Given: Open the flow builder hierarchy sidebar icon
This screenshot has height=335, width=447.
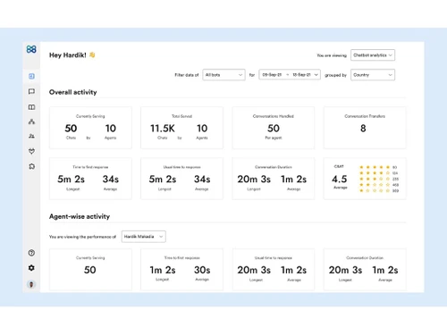Looking at the screenshot, I should click(x=31, y=121).
